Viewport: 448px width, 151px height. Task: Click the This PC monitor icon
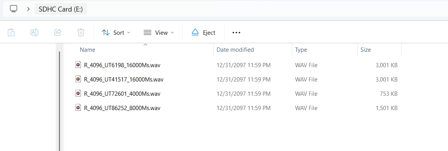14,9
